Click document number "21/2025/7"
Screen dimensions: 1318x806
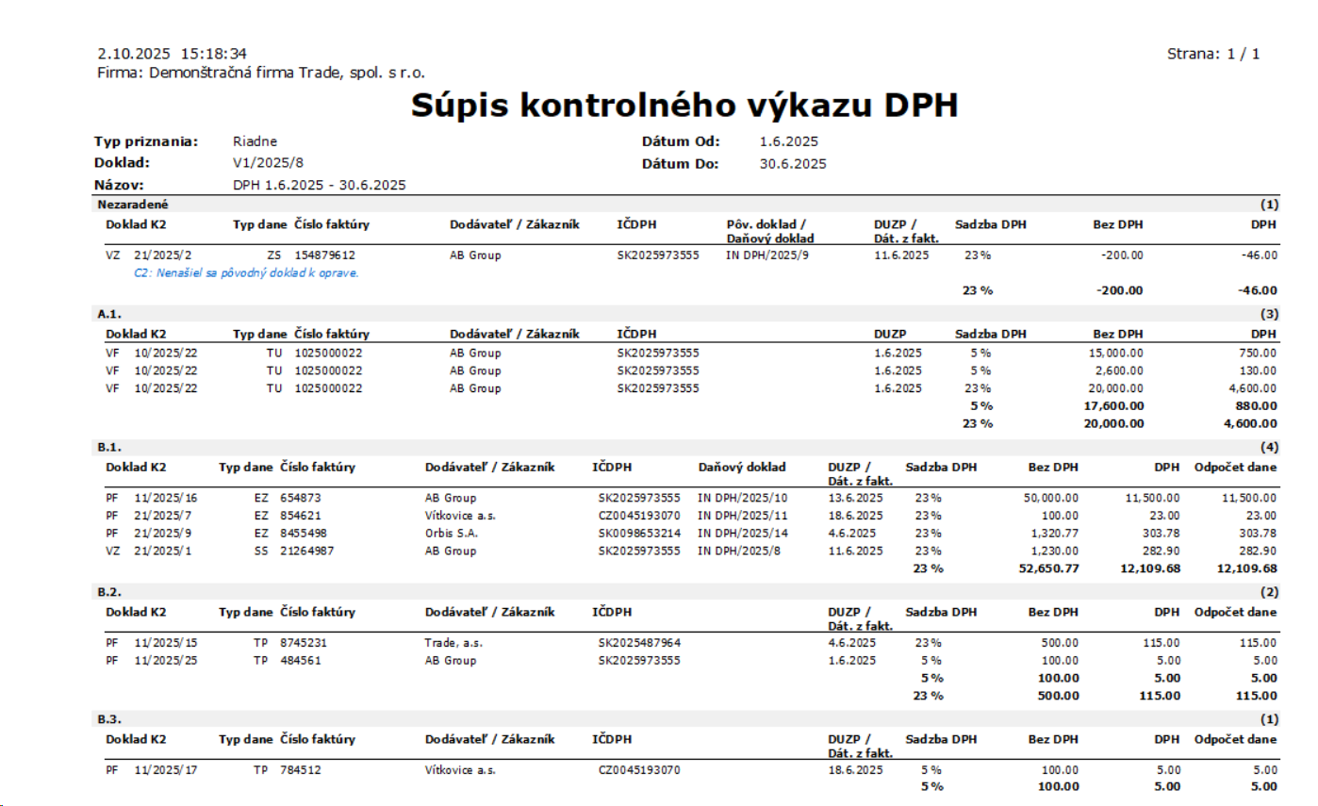(163, 516)
